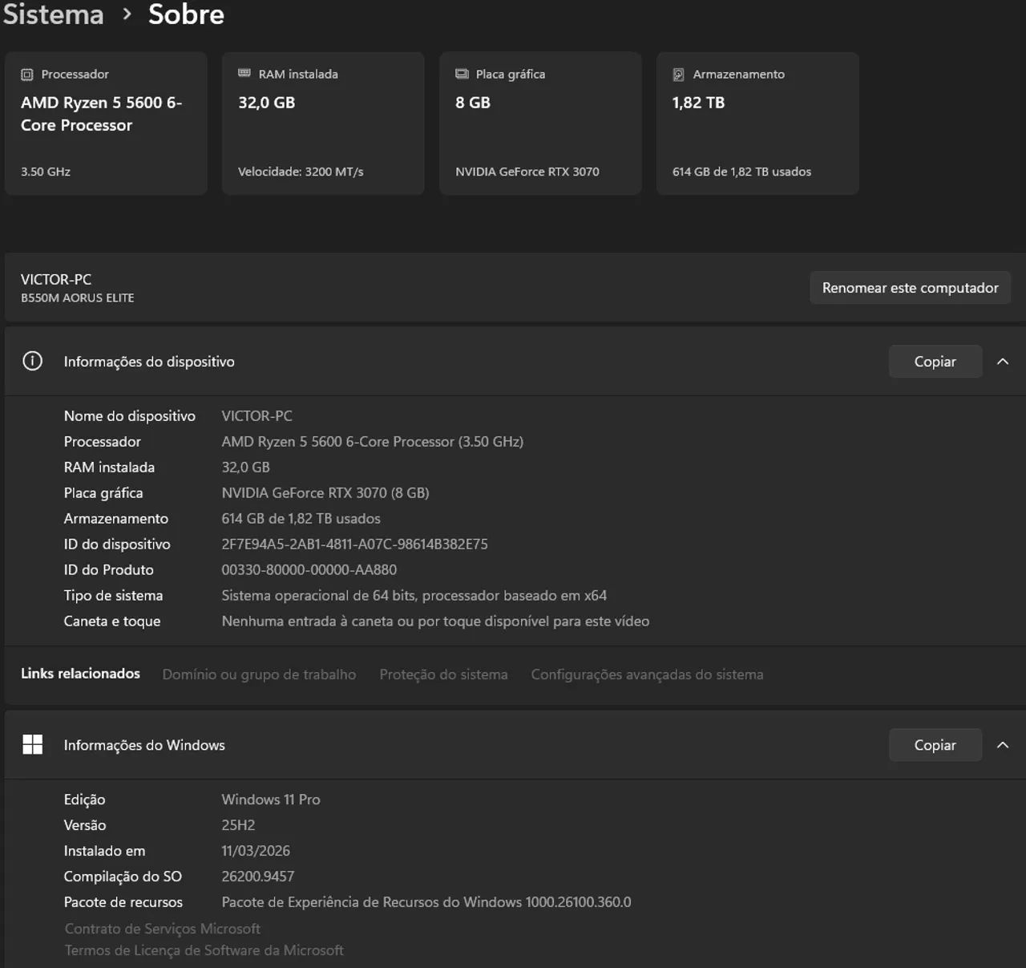This screenshot has width=1026, height=968.
Task: Click the Armazenamento row value 614 GB de 1,82 TB usados
Action: click(x=301, y=519)
